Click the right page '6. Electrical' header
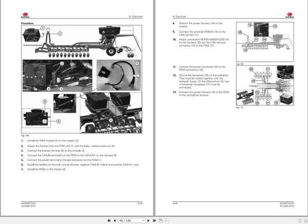 coord(179,16)
